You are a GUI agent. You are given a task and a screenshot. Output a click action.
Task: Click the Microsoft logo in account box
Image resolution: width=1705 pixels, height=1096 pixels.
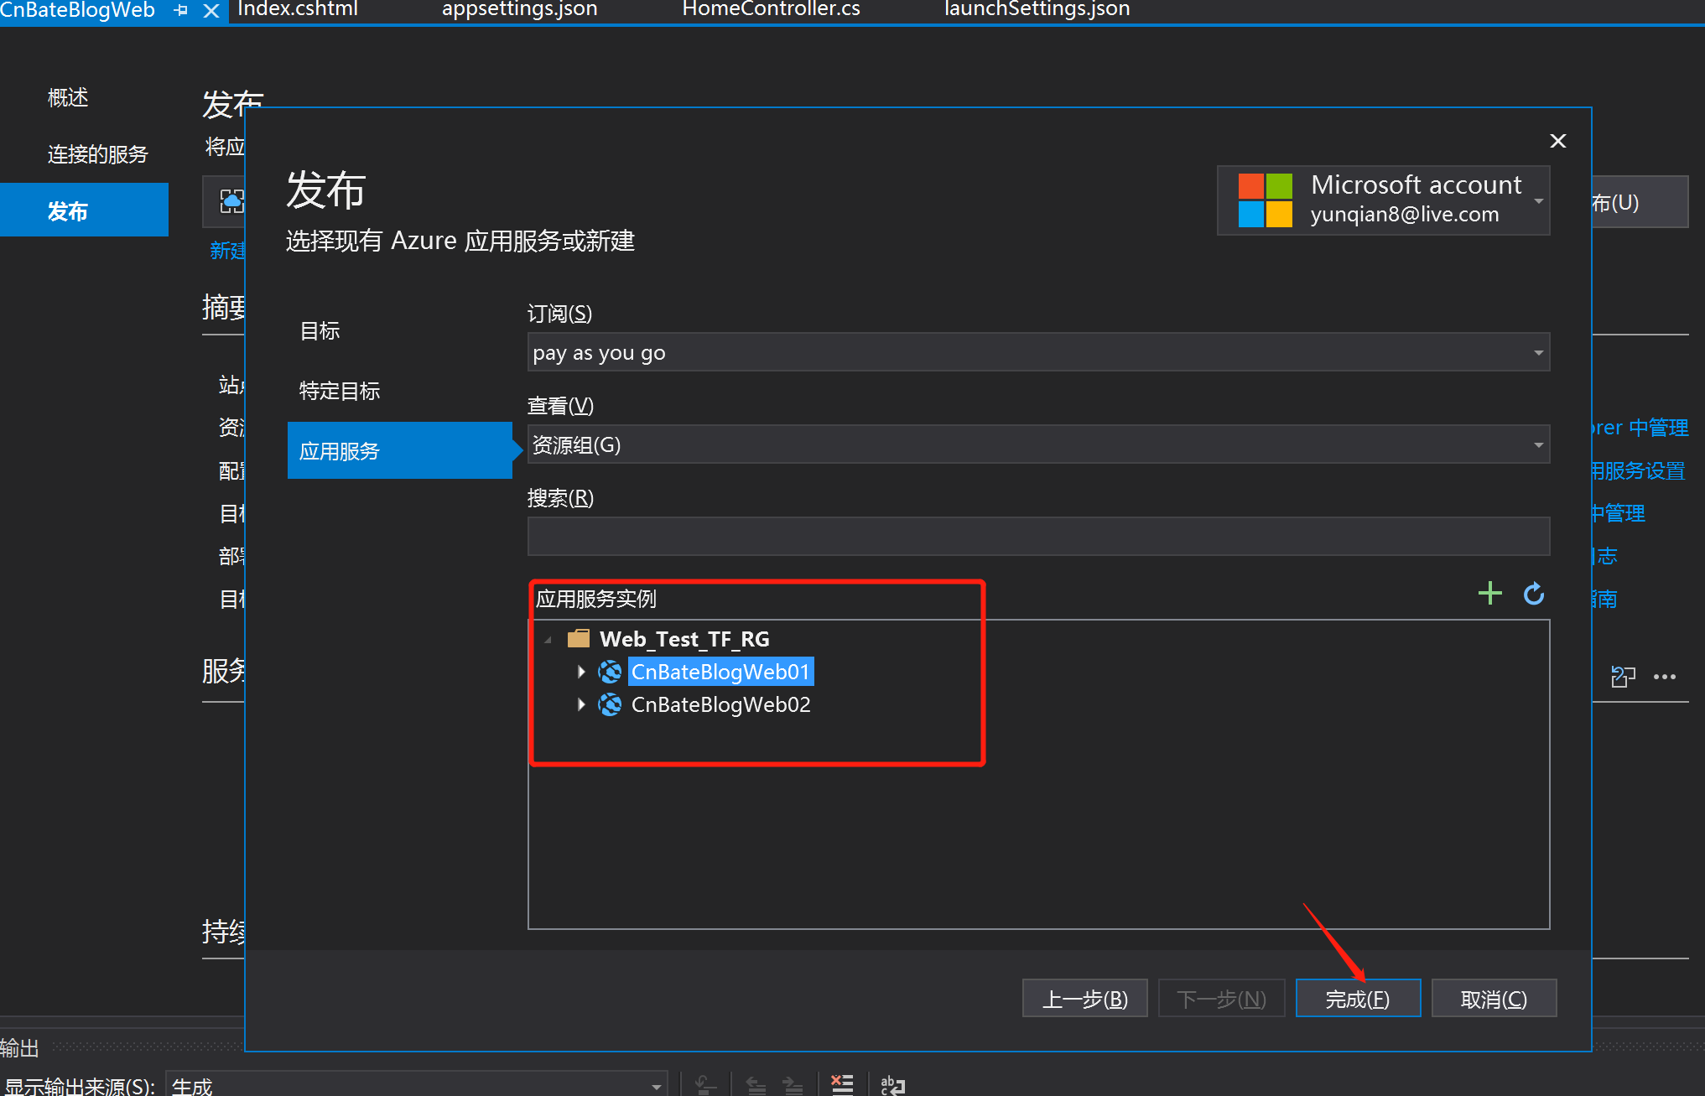[x=1265, y=200]
